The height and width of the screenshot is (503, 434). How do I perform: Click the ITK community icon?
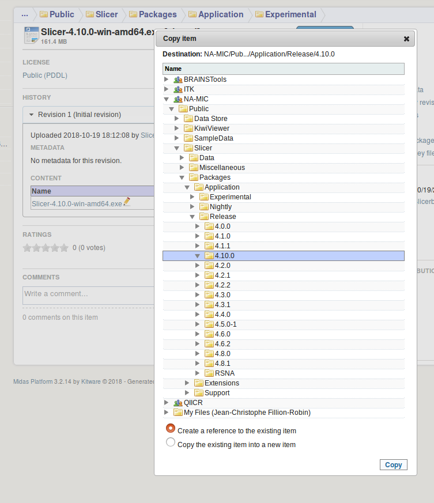point(178,89)
